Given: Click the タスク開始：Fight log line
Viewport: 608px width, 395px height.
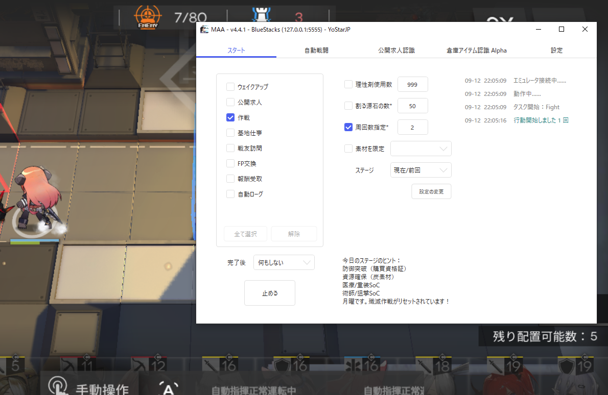Looking at the screenshot, I should [x=536, y=107].
